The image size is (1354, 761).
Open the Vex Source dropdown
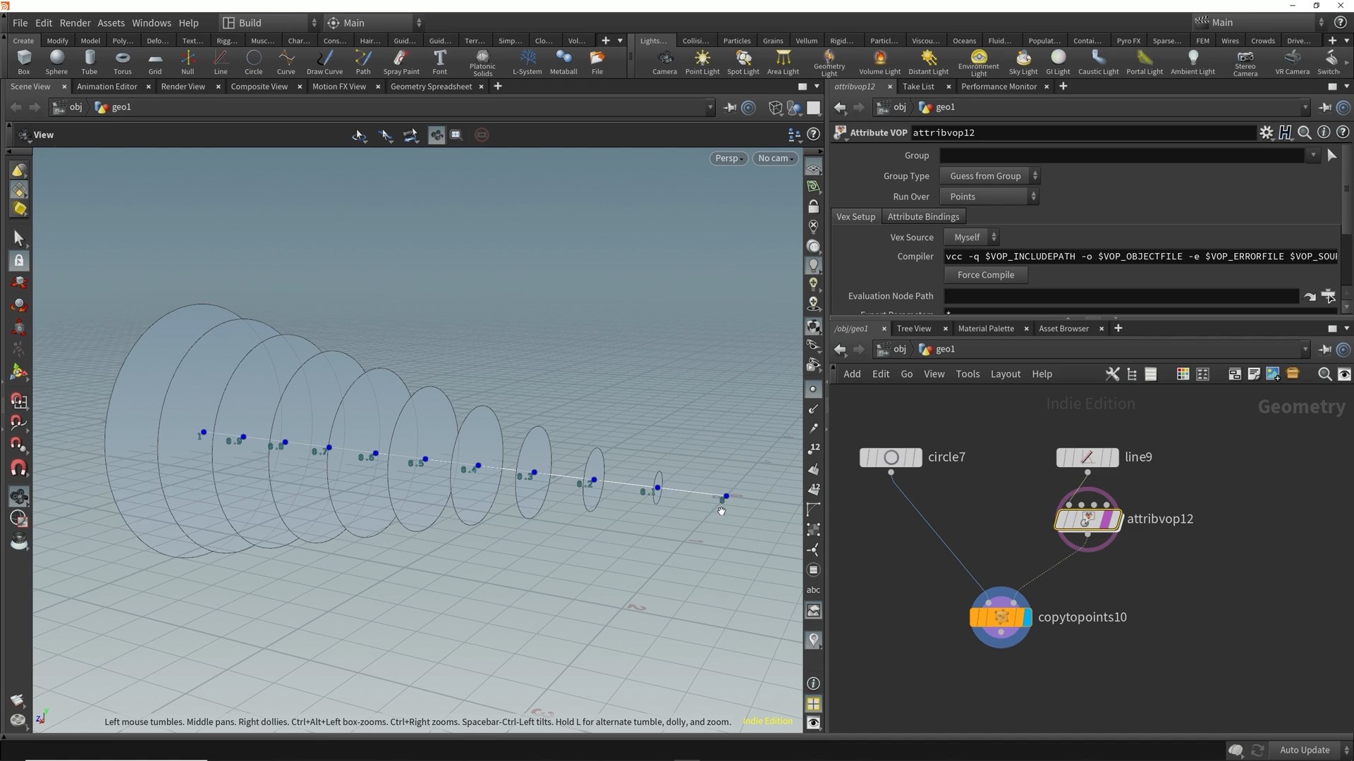pos(972,237)
